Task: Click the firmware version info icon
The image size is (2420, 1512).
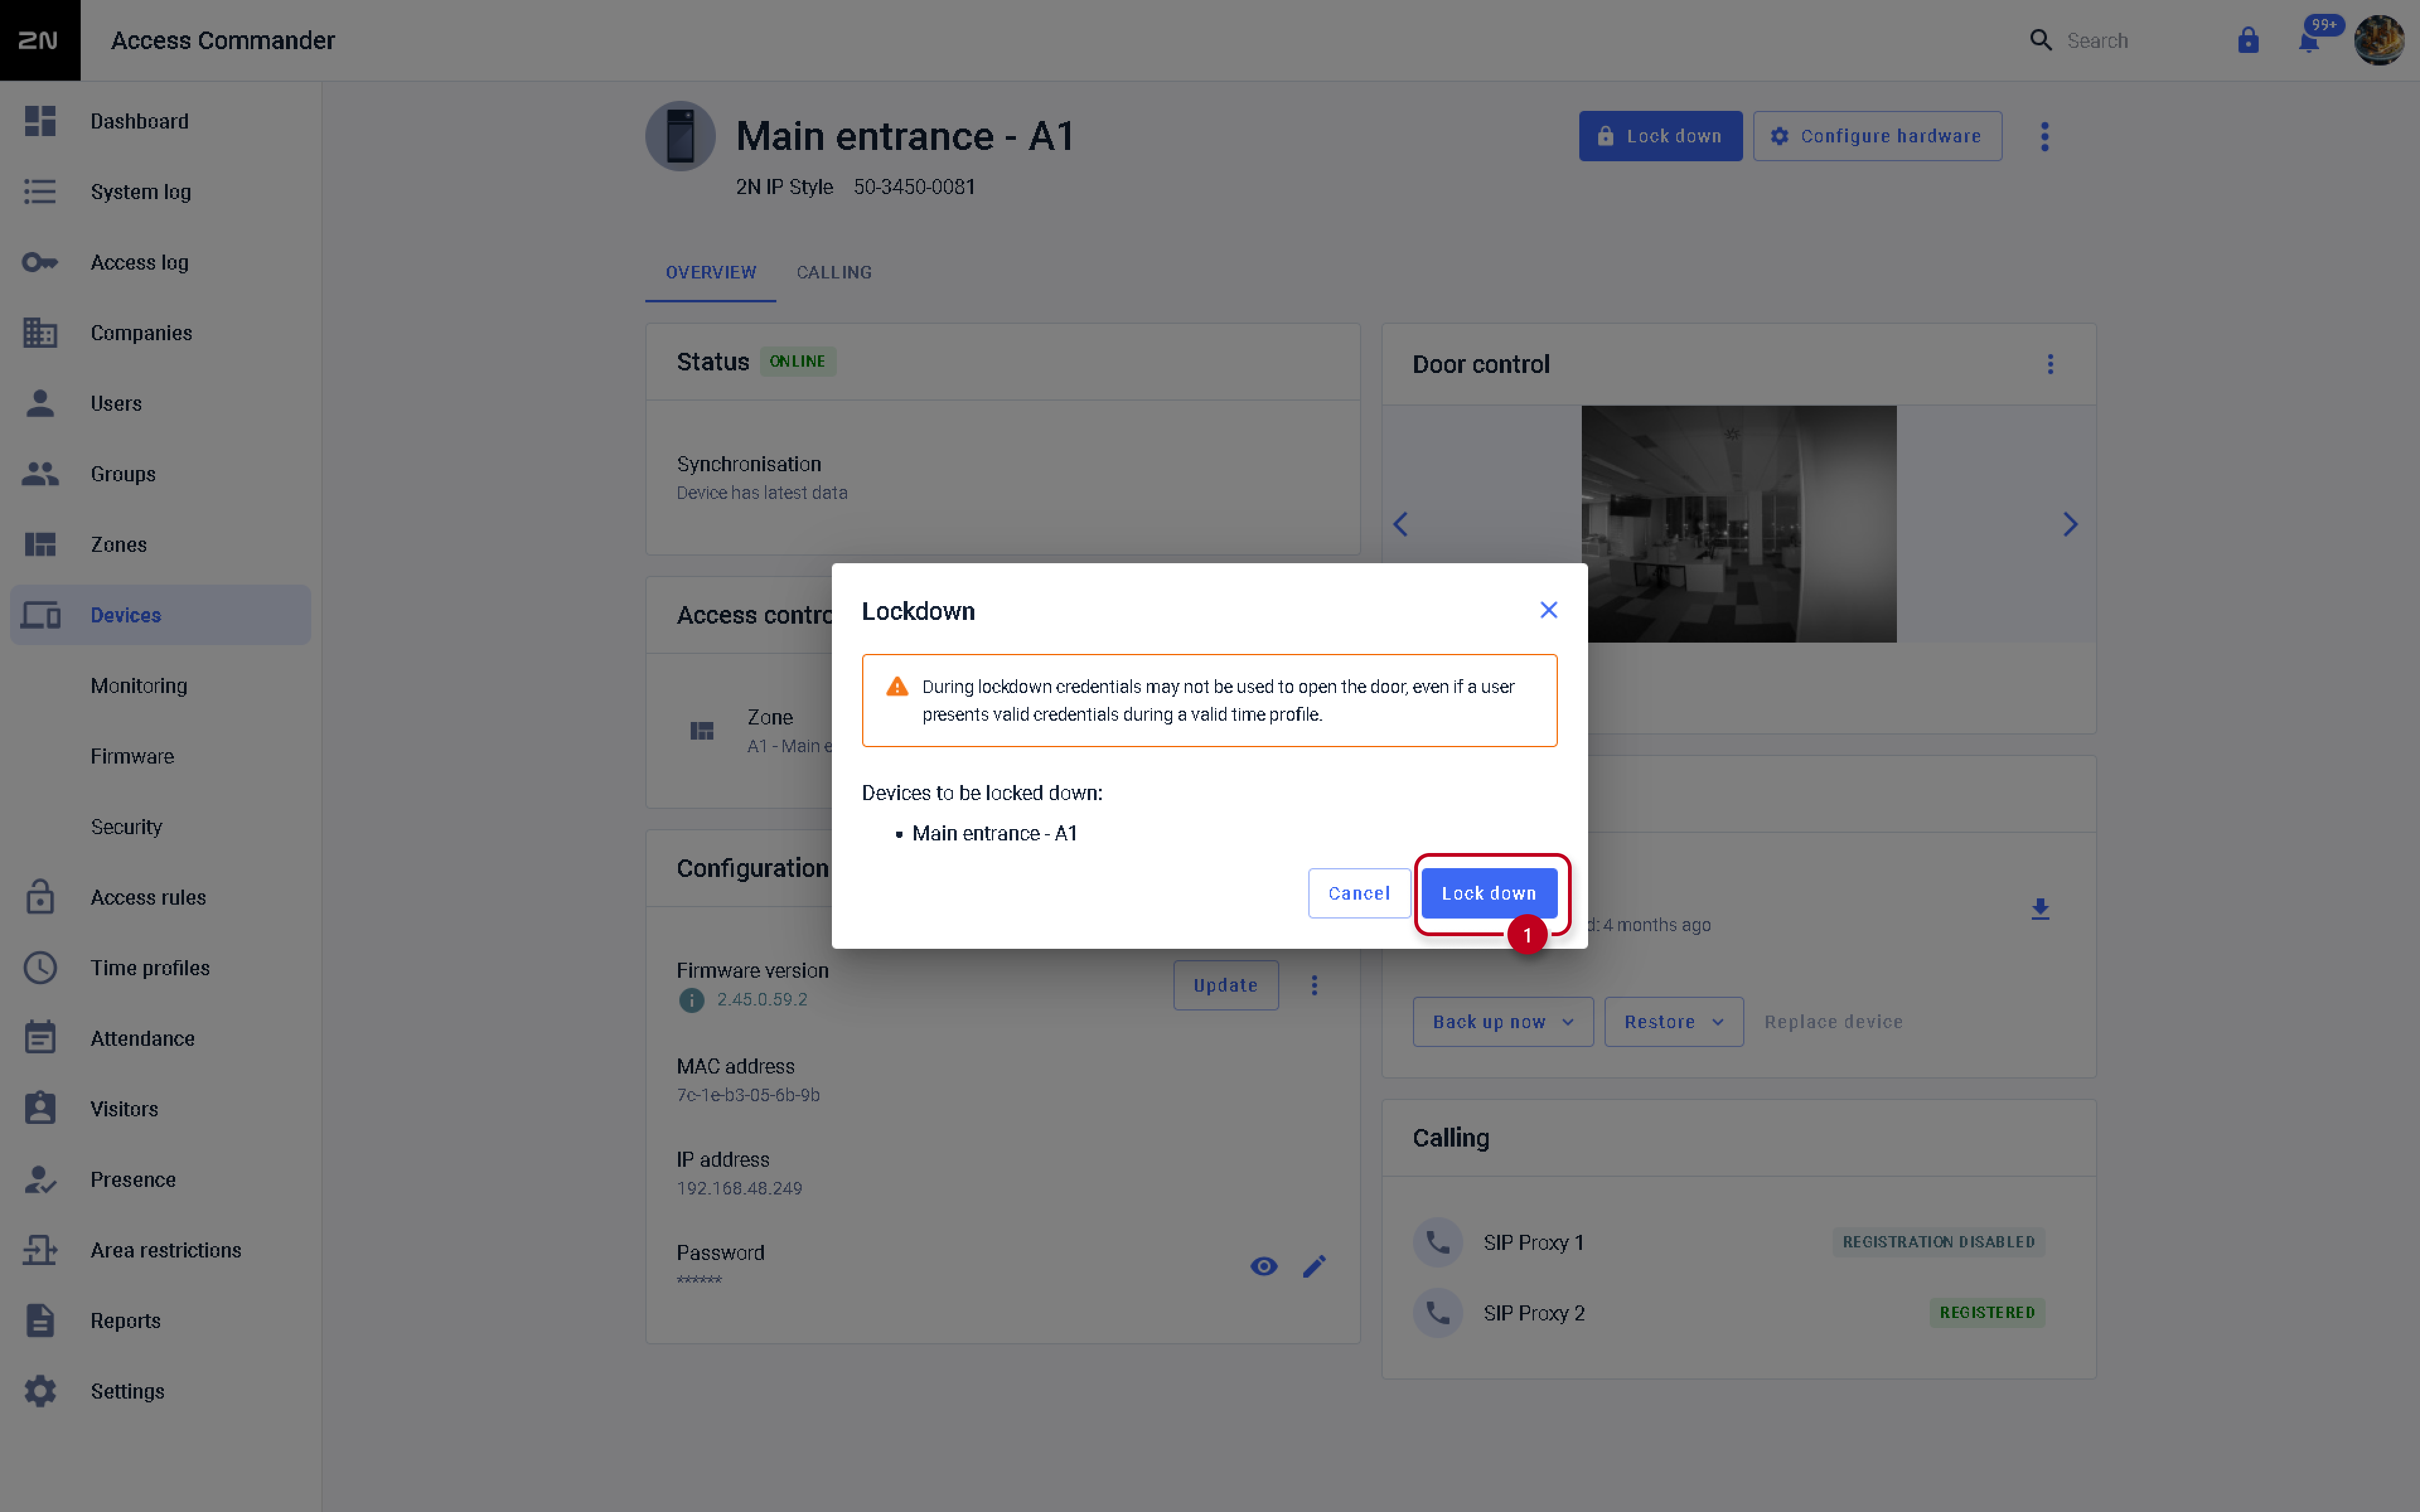Action: pyautogui.click(x=691, y=1000)
